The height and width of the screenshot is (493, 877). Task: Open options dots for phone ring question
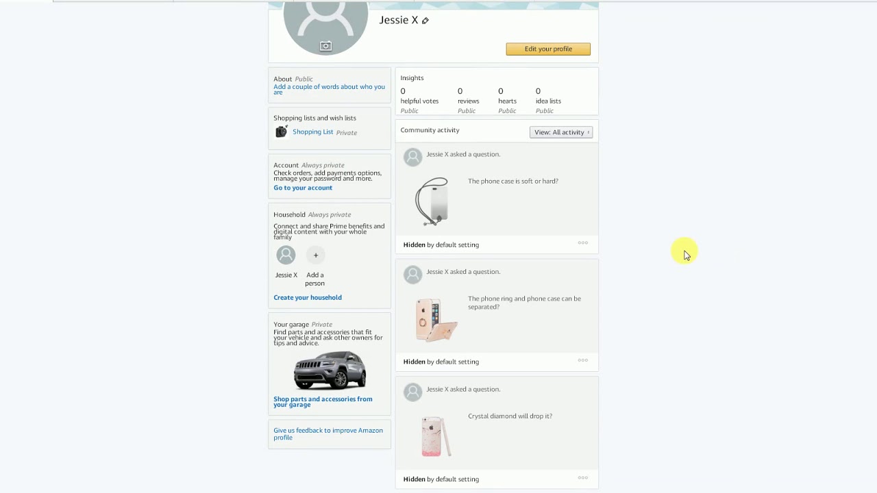[582, 360]
